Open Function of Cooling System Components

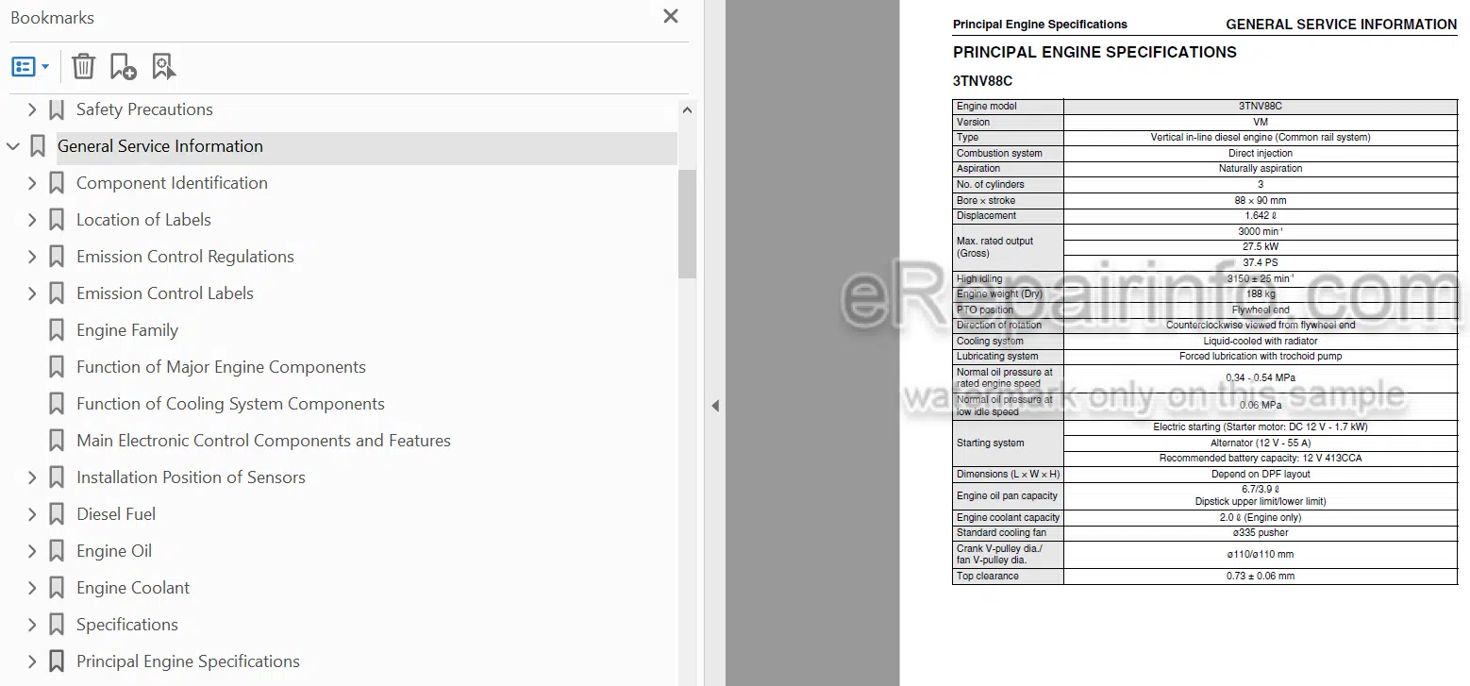(x=230, y=404)
